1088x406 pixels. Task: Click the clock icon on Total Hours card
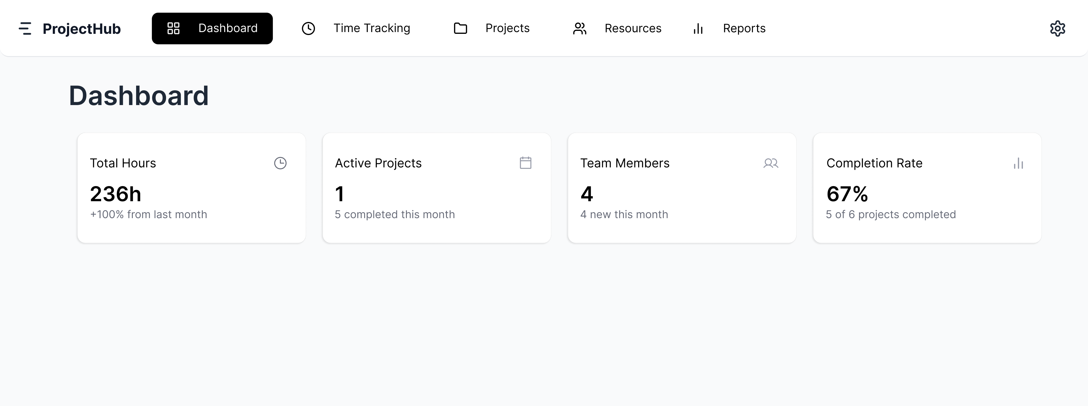[280, 163]
